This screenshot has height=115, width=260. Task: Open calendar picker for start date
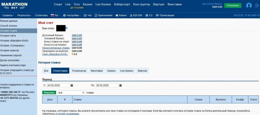72,85
